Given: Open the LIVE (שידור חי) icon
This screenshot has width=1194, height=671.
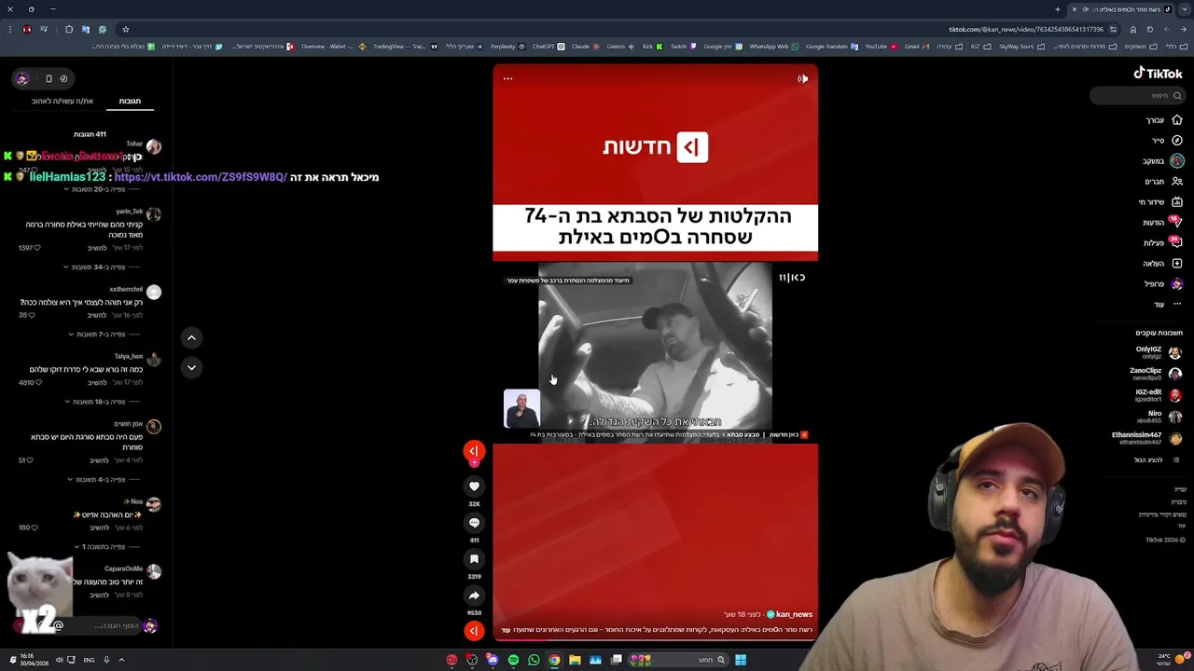Looking at the screenshot, I should pyautogui.click(x=1177, y=202).
